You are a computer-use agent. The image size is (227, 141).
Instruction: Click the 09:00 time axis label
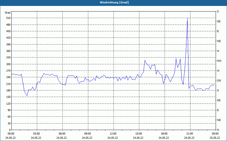pyautogui.click(x=88, y=134)
